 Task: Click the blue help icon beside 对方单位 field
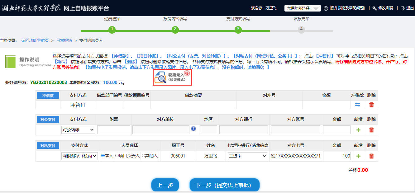pos(193,129)
